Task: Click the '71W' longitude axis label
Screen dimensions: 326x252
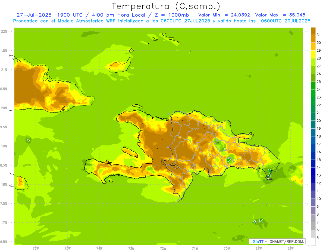Action: (x=195, y=248)
